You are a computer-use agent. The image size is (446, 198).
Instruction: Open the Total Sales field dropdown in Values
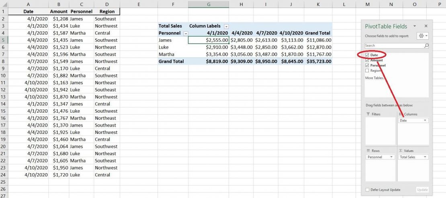click(x=425, y=157)
